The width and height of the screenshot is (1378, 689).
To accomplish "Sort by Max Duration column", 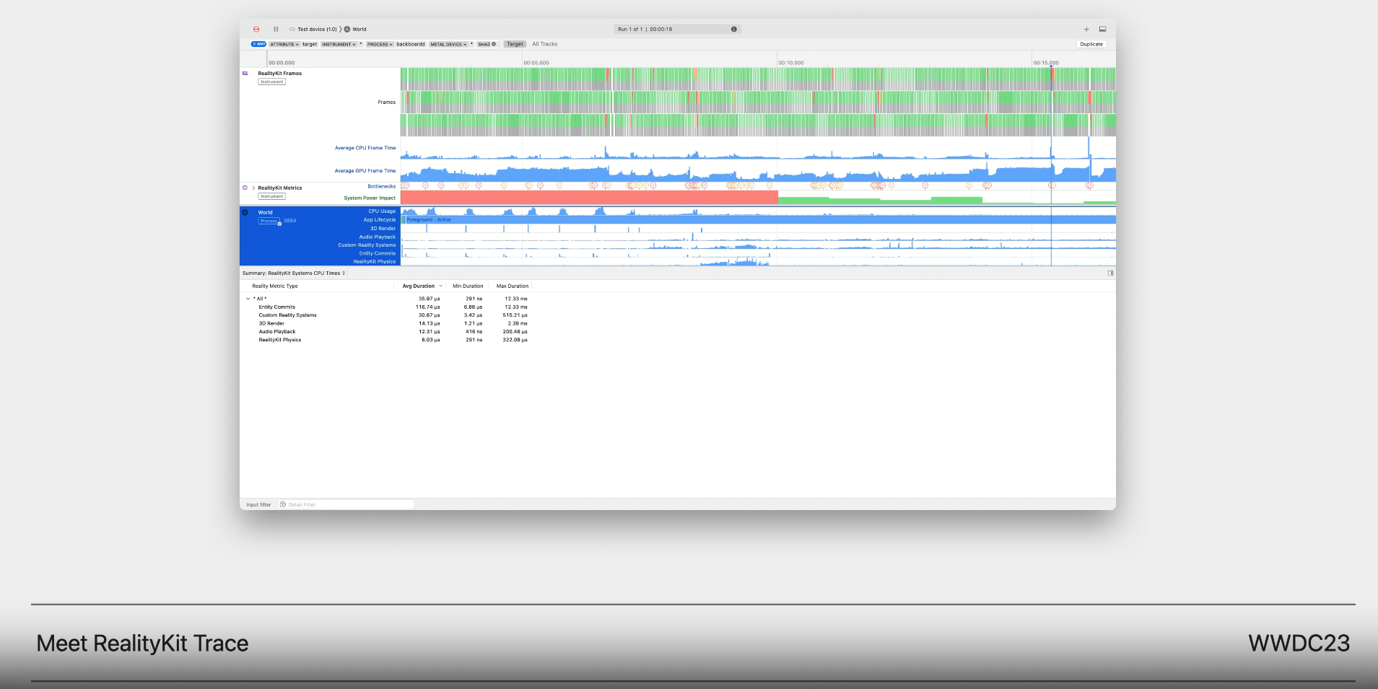I will (x=513, y=286).
